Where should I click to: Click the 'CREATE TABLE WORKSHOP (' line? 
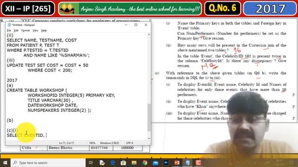pos(37,90)
